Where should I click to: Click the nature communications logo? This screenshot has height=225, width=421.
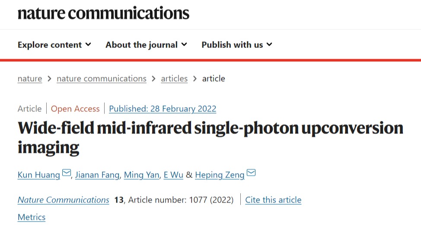click(103, 13)
